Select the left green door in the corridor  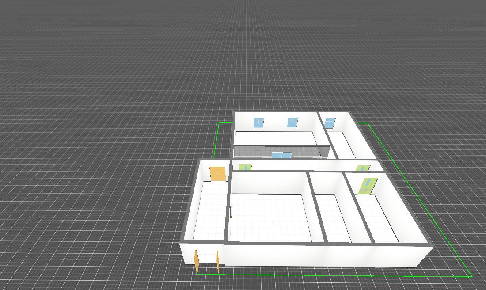click(245, 168)
